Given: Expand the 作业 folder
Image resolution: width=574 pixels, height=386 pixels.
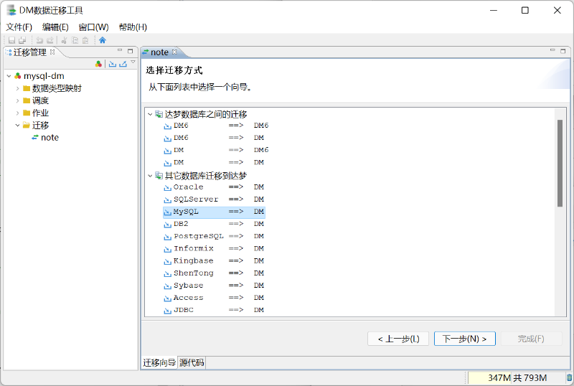Looking at the screenshot, I should coord(17,113).
